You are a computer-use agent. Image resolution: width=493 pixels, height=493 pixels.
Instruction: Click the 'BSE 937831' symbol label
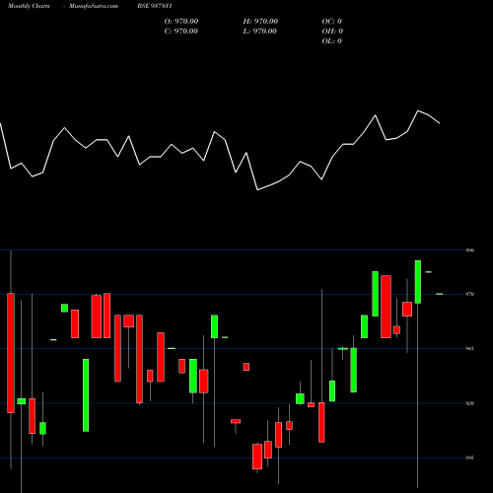coord(155,6)
